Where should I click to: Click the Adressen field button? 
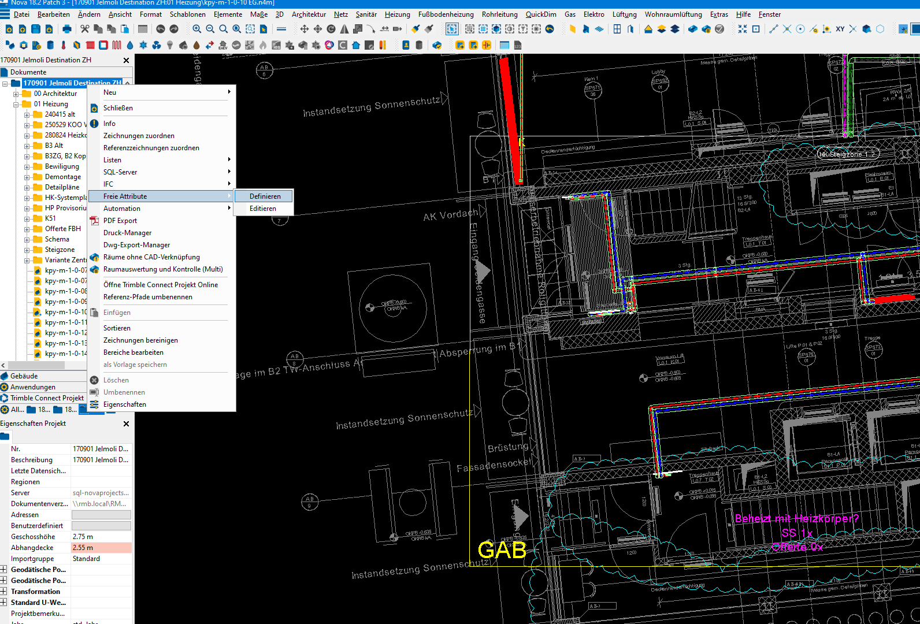[x=101, y=515]
